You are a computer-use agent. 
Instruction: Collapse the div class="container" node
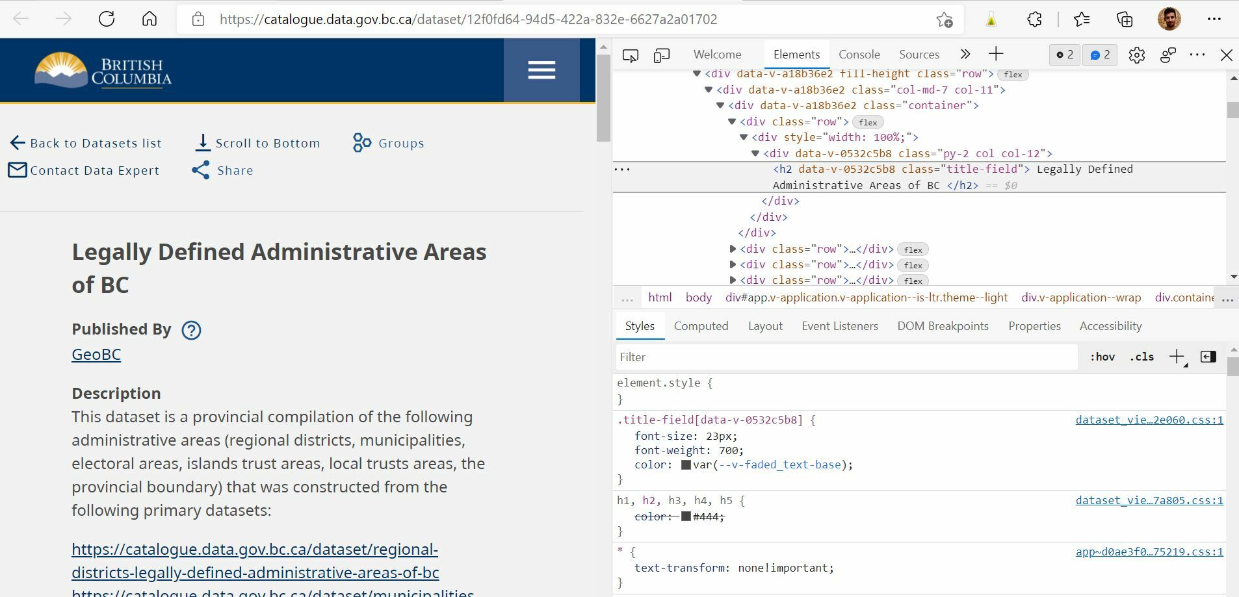pyautogui.click(x=720, y=105)
